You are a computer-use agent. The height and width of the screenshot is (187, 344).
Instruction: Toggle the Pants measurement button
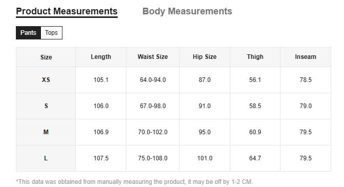click(28, 33)
